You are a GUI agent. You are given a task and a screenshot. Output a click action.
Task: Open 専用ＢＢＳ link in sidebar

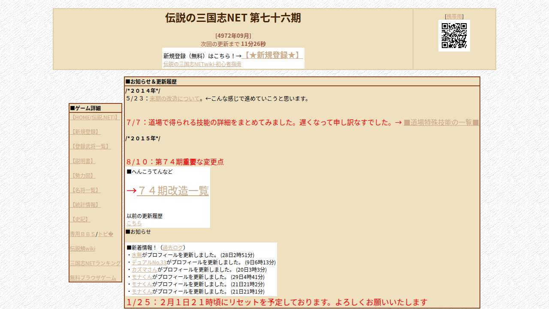(82, 234)
